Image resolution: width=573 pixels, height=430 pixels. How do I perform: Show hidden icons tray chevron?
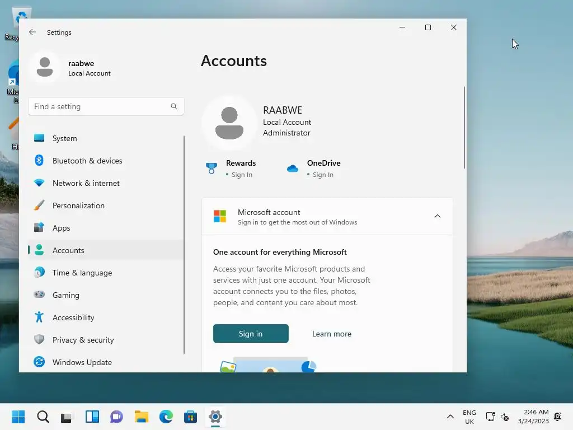tap(450, 417)
